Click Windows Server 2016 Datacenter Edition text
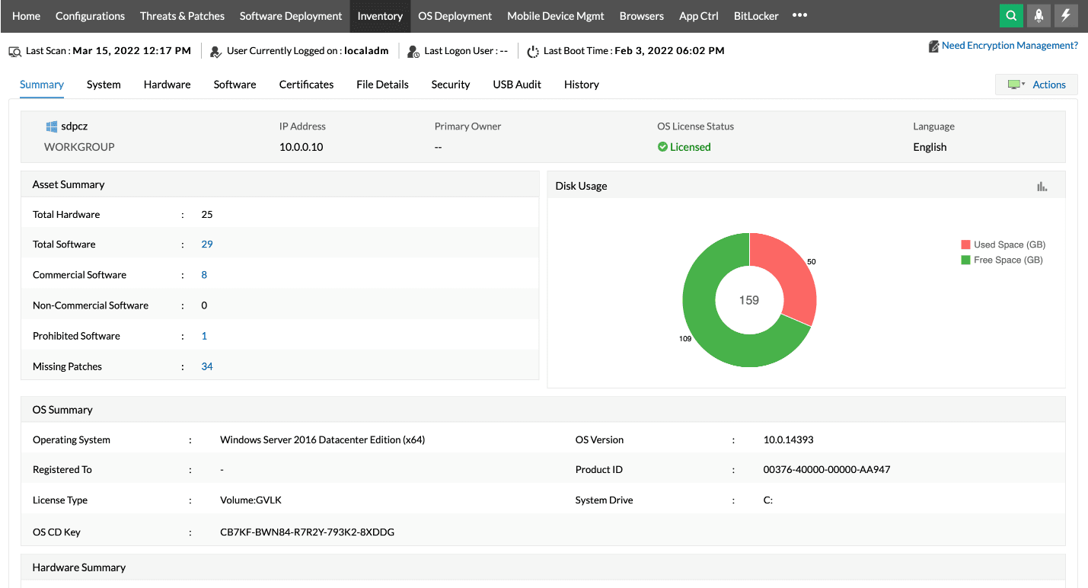Image resolution: width=1088 pixels, height=588 pixels. point(322,439)
